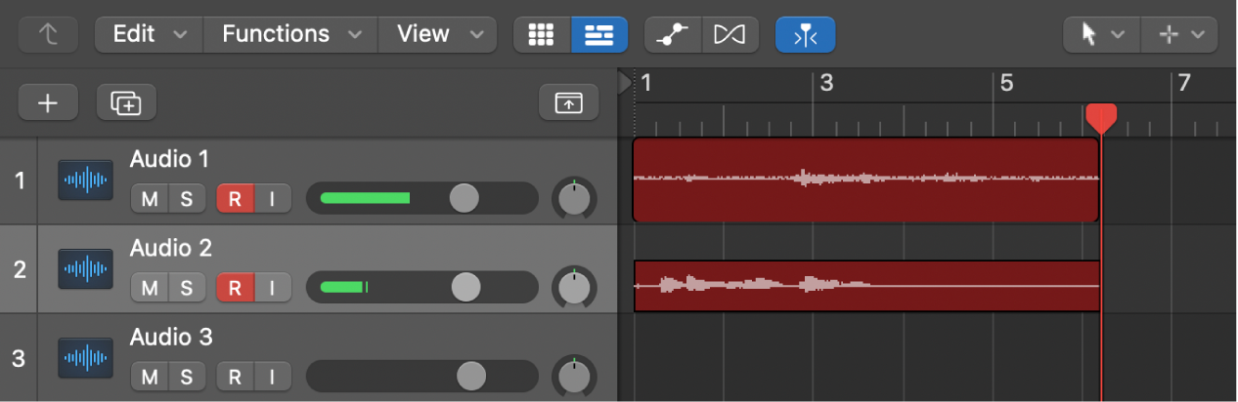Click the Audio 1 waveform track icon
1238x402 pixels.
click(85, 180)
